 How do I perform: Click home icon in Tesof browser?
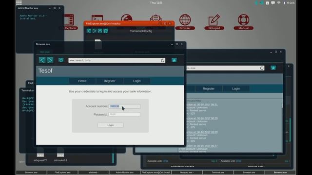(x=61, y=60)
